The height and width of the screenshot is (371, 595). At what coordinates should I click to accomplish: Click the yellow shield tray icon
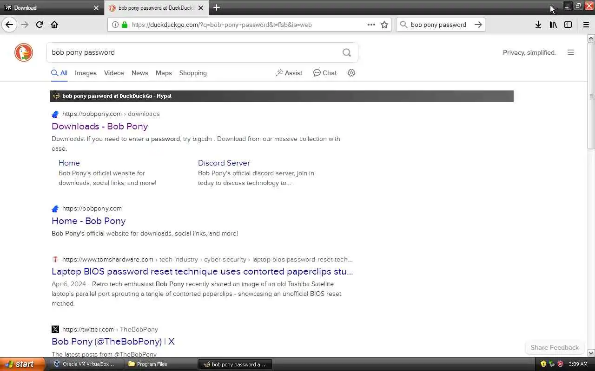(x=543, y=364)
